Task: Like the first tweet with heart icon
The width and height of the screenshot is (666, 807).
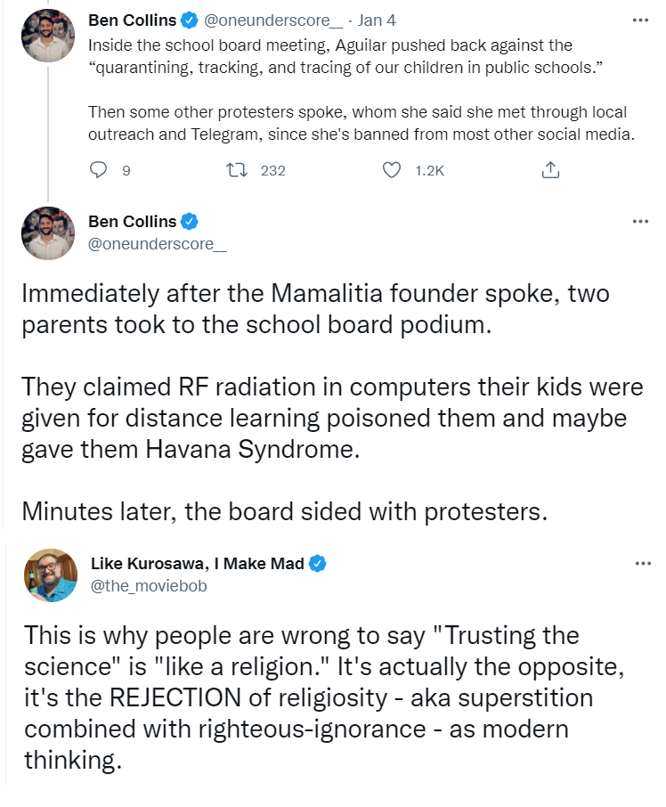Action: (x=391, y=170)
